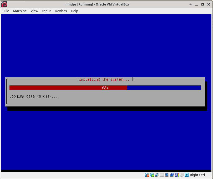Open the Devices dropdown menu
213x179 pixels.
pyautogui.click(x=61, y=11)
